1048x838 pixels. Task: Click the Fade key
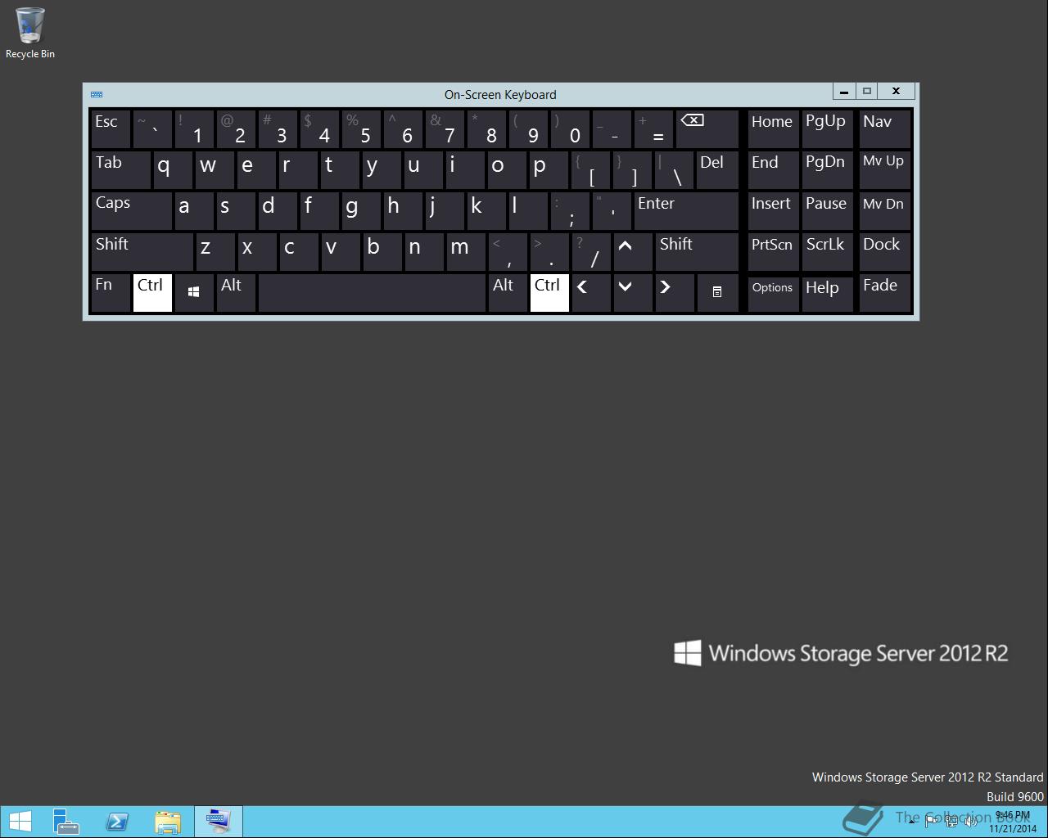[x=885, y=293]
